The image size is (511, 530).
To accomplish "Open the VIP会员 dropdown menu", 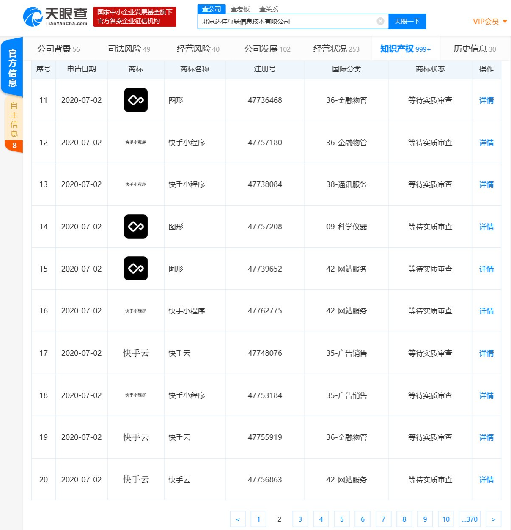I will coord(489,22).
